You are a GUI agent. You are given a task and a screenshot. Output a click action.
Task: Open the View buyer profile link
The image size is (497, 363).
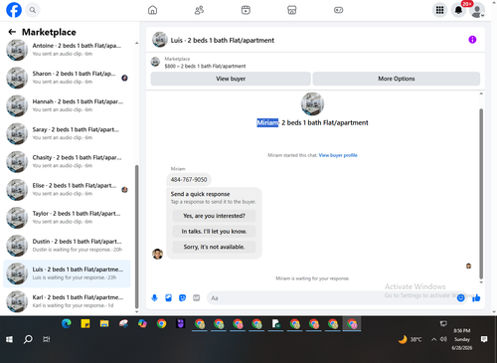click(x=338, y=155)
